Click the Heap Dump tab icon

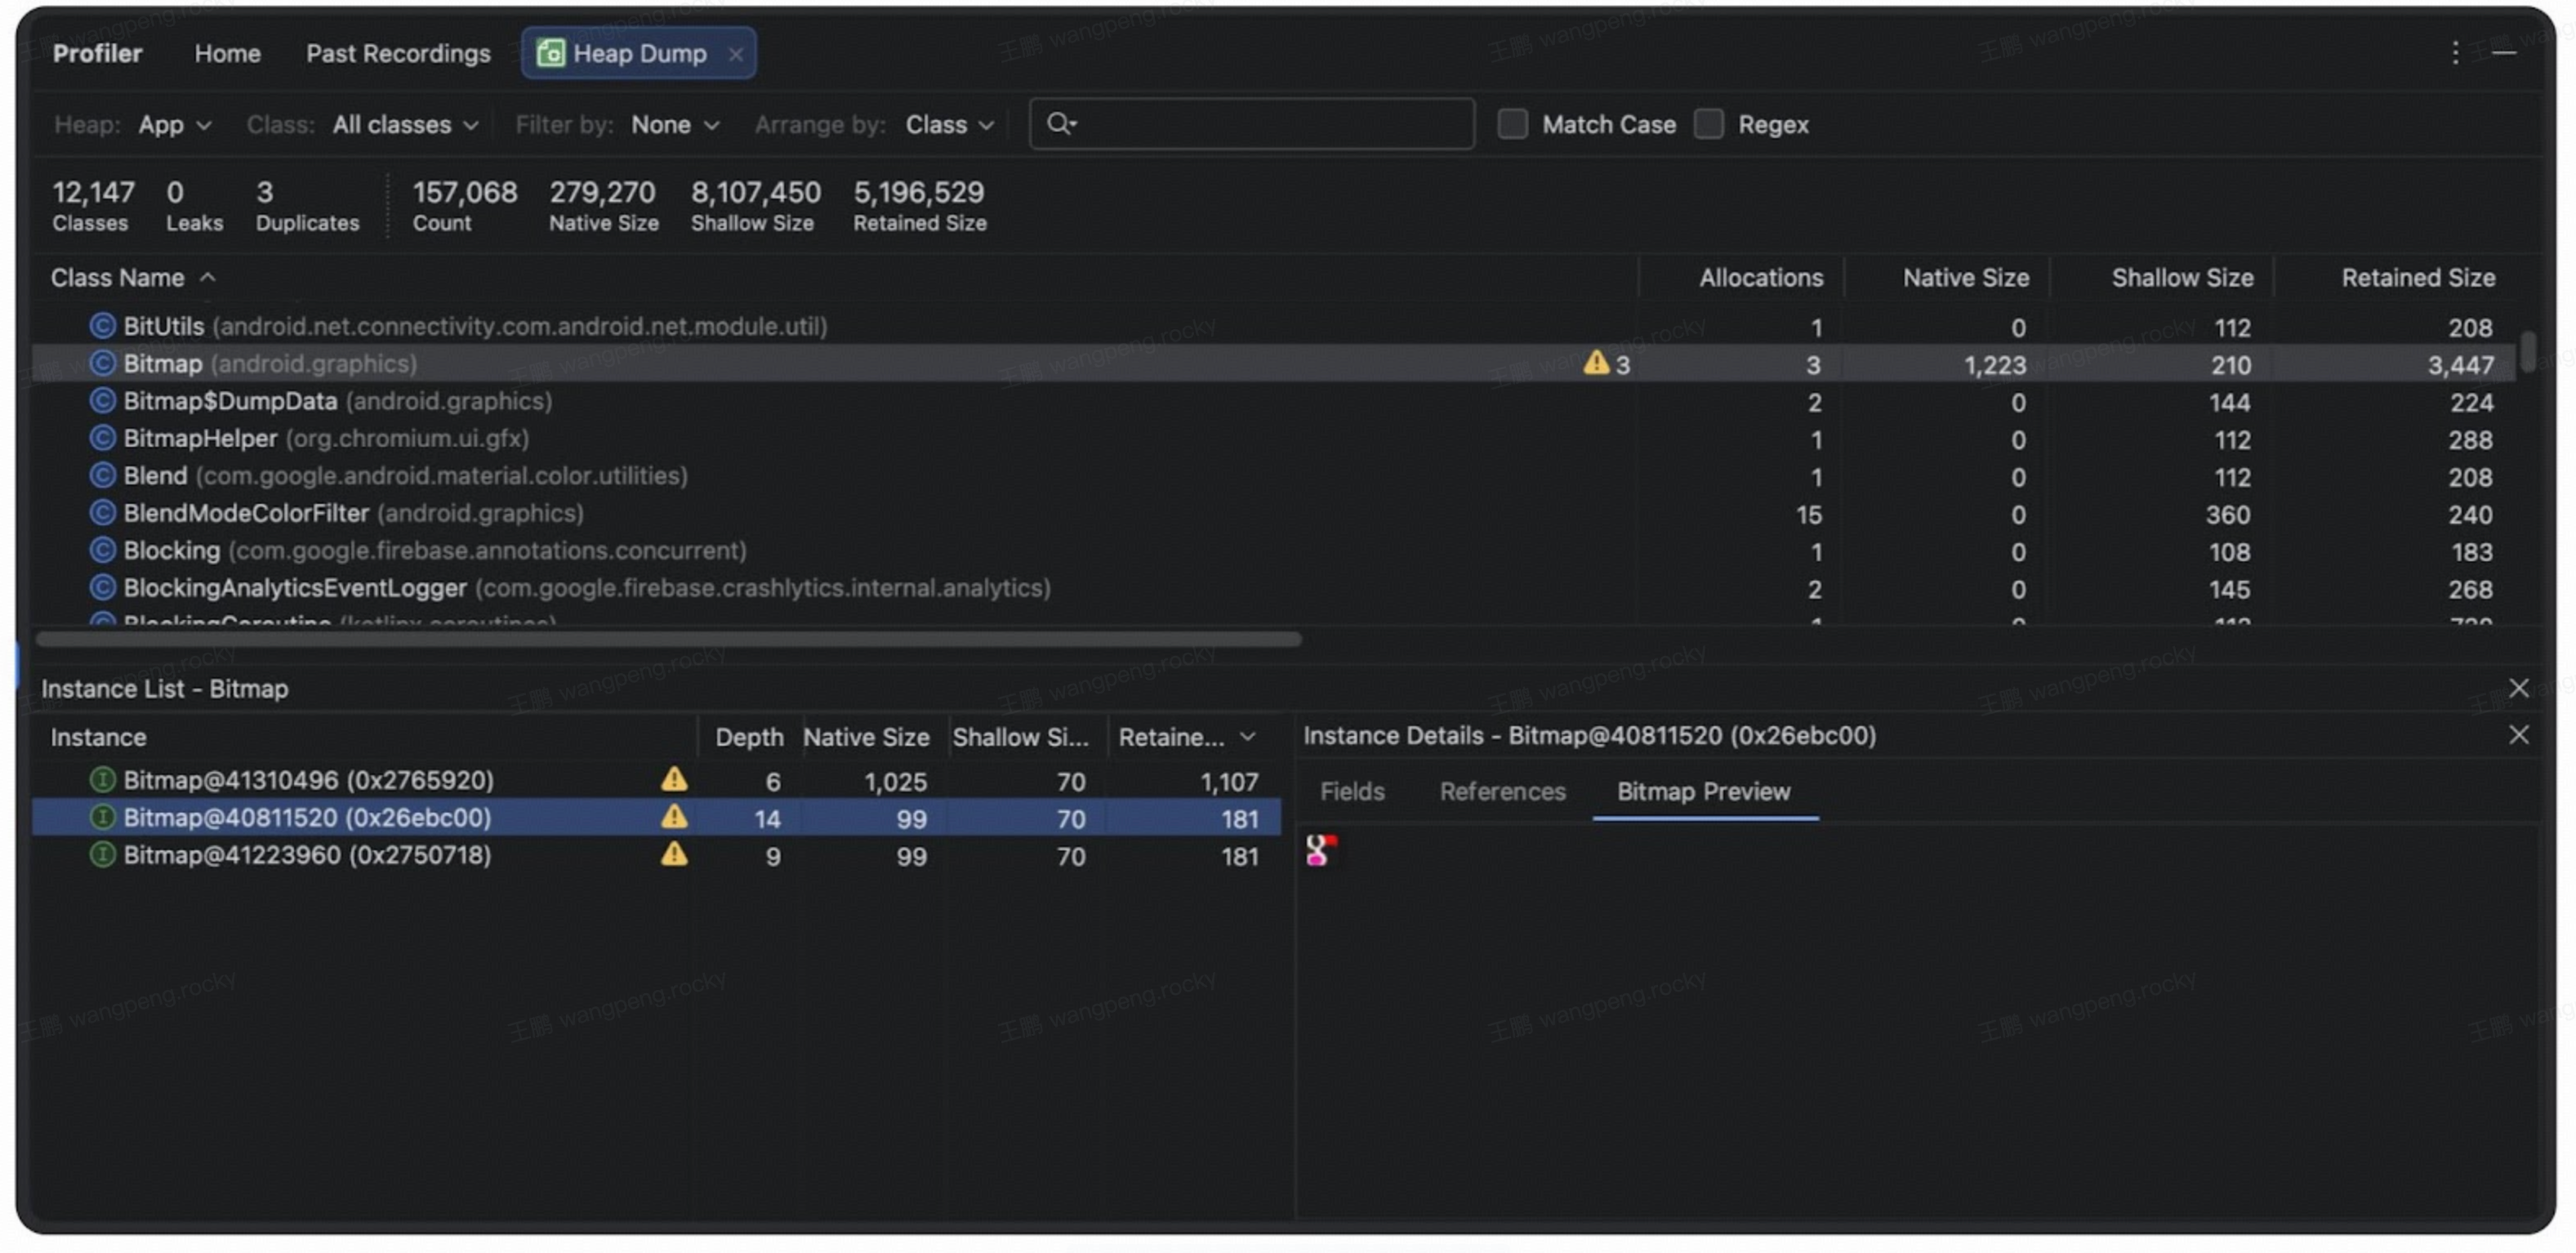(551, 53)
